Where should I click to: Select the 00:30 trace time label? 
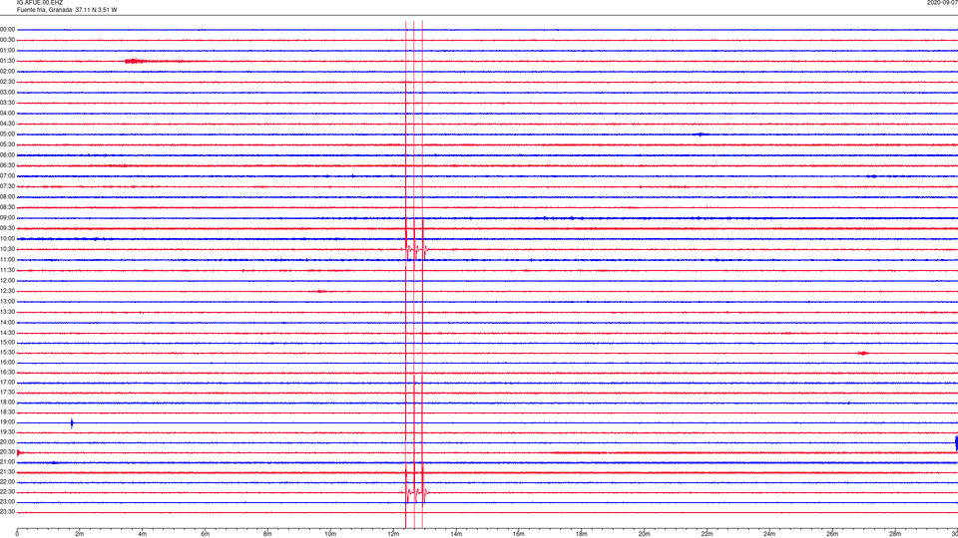pos(7,40)
